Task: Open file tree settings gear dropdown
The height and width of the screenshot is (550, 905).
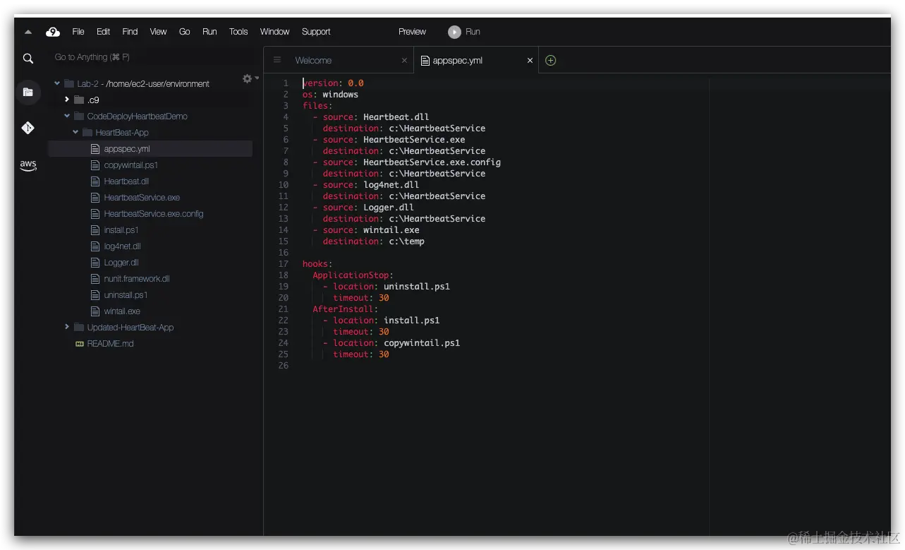Action: click(x=250, y=78)
